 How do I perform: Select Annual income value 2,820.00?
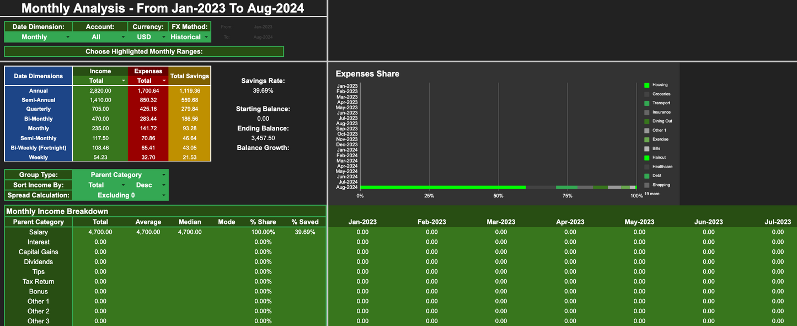coord(100,90)
